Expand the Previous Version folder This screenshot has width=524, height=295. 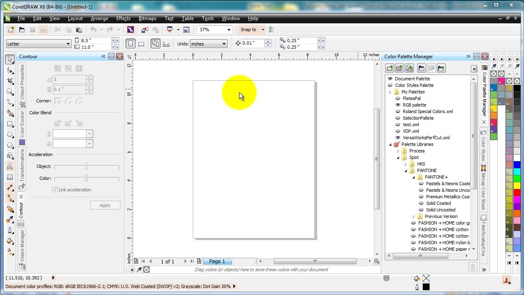pyautogui.click(x=413, y=216)
